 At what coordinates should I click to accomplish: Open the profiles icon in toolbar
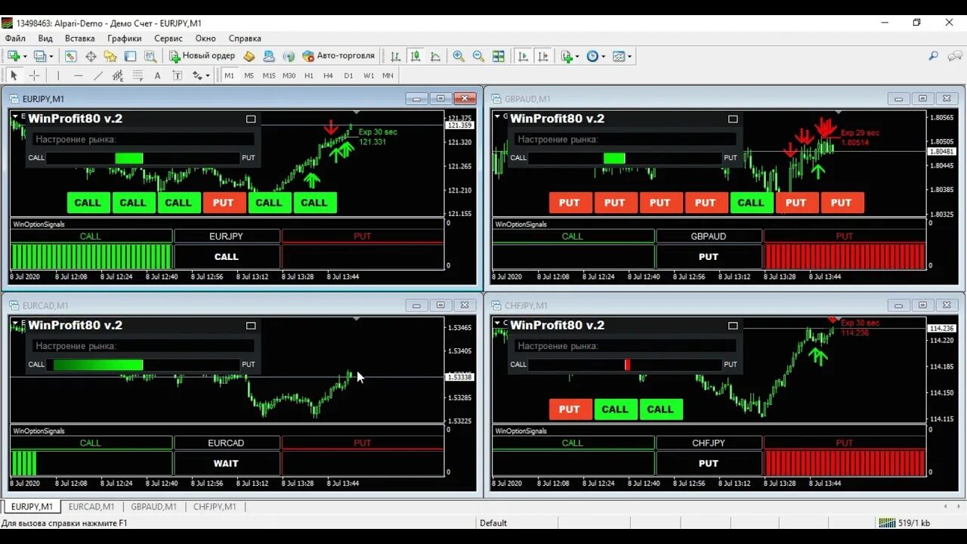(x=39, y=56)
